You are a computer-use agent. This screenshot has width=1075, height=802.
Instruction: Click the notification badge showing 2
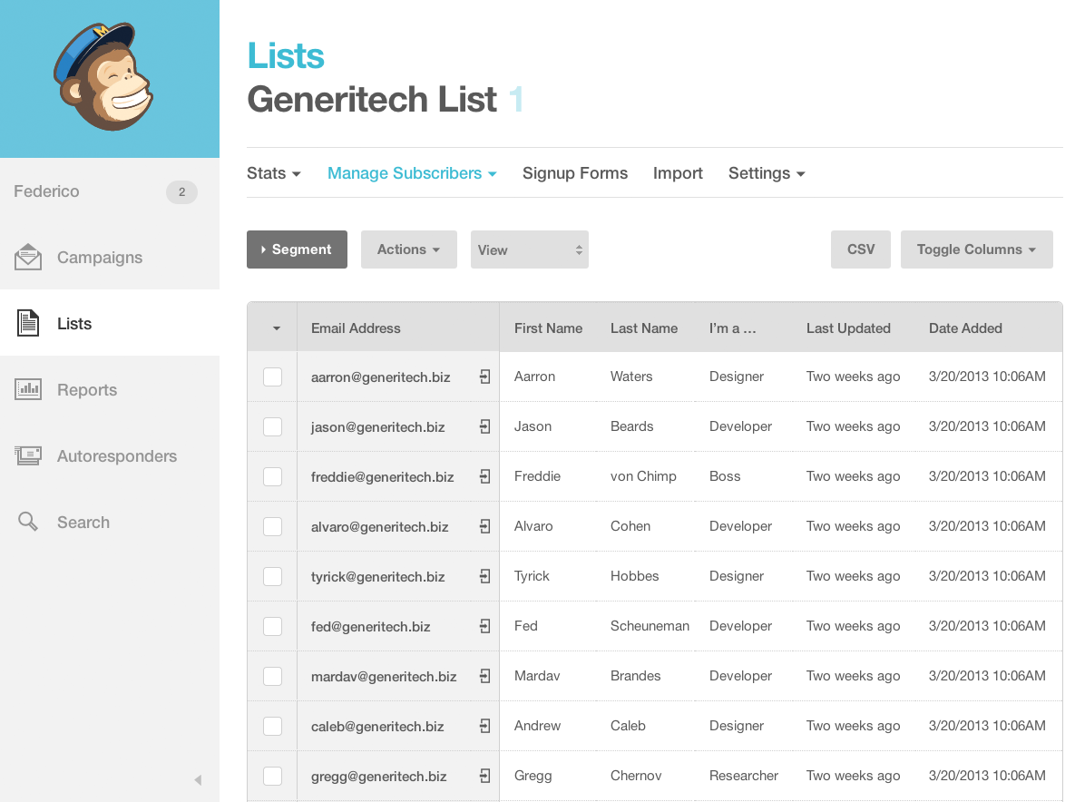tap(181, 192)
